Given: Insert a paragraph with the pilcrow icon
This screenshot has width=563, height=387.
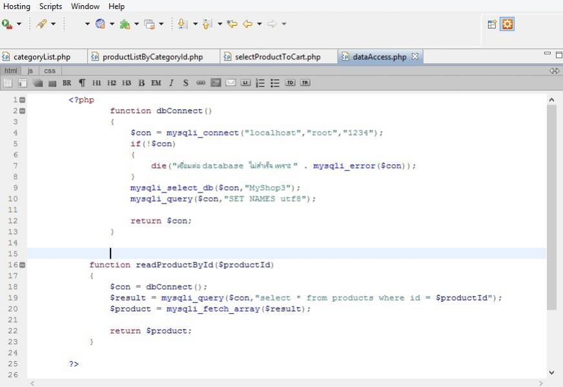Looking at the screenshot, I should pos(82,83).
